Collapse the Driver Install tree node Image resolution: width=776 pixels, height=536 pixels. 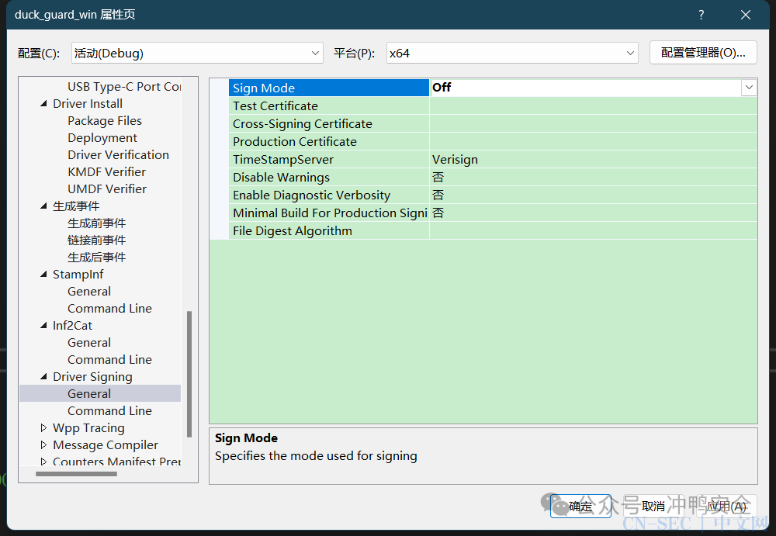[43, 103]
